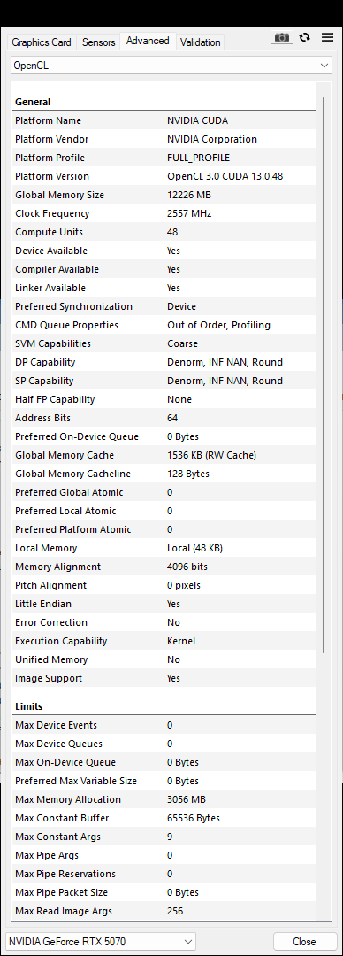Click the General section heading
Image resolution: width=343 pixels, height=956 pixels.
33,103
